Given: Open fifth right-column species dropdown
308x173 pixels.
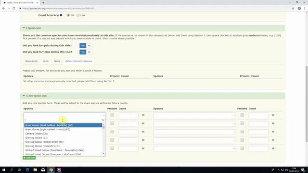Looking at the screenshot, I should point(194,148).
